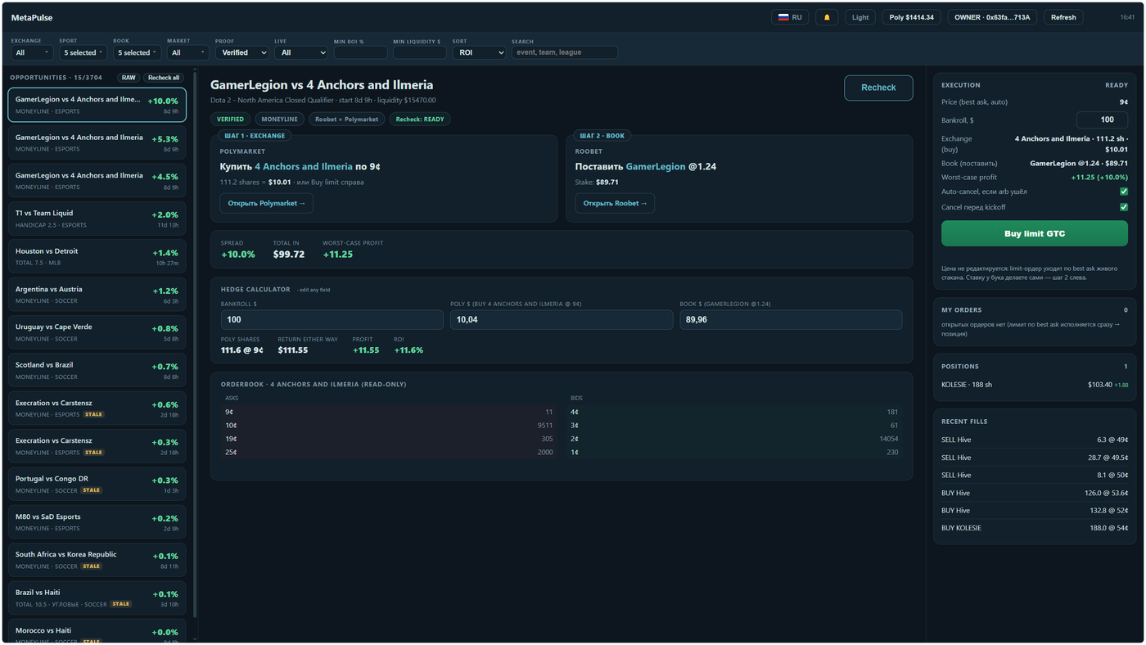Click the Refresh button in the header

point(1063,17)
